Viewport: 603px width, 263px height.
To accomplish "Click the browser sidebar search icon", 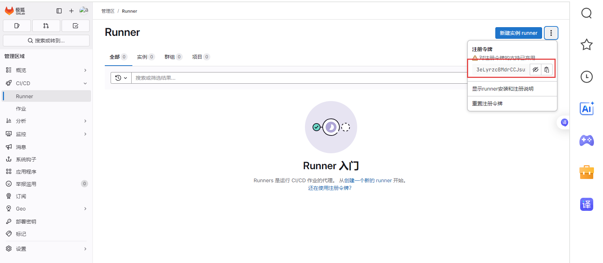I will pyautogui.click(x=586, y=13).
